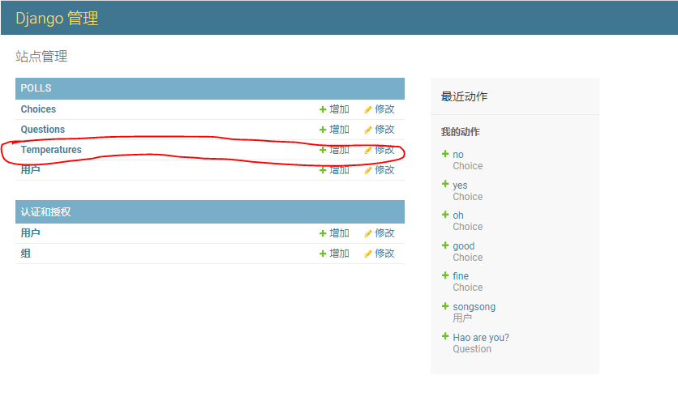Click the 我的动作 subheading
Image resolution: width=678 pixels, height=405 pixels.
point(460,132)
